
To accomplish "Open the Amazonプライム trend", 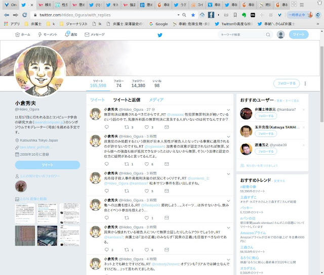I will 253,233.
